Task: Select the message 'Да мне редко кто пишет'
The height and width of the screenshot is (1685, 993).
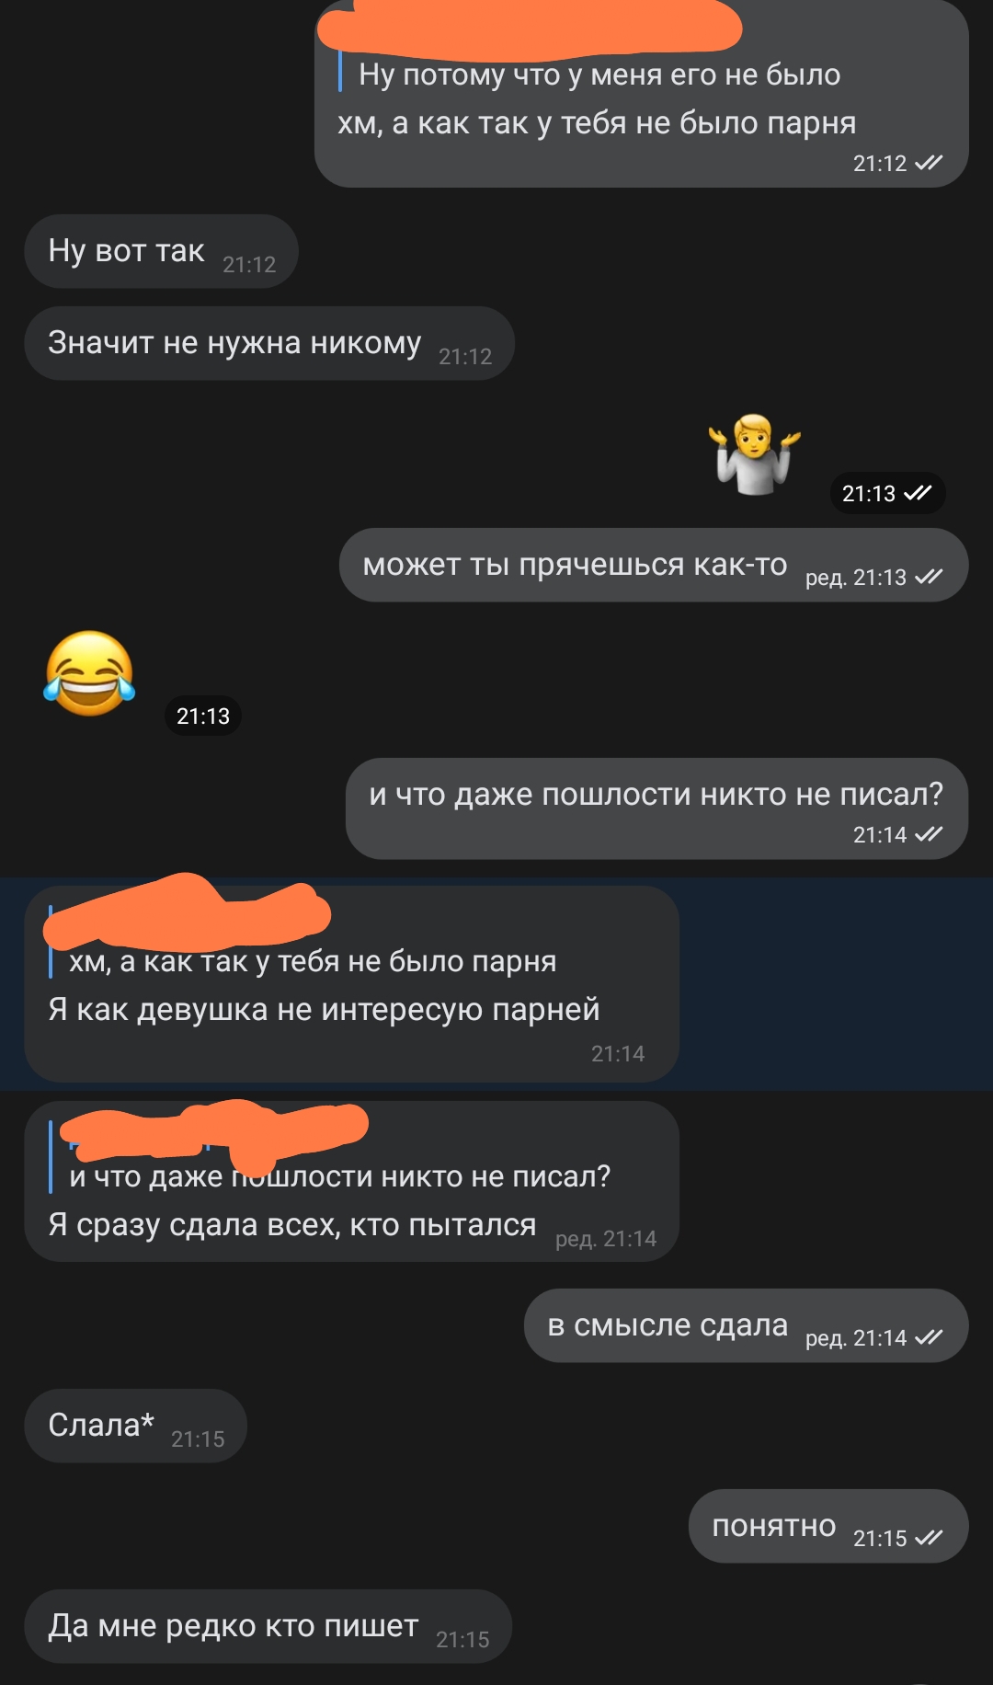Action: [268, 1626]
